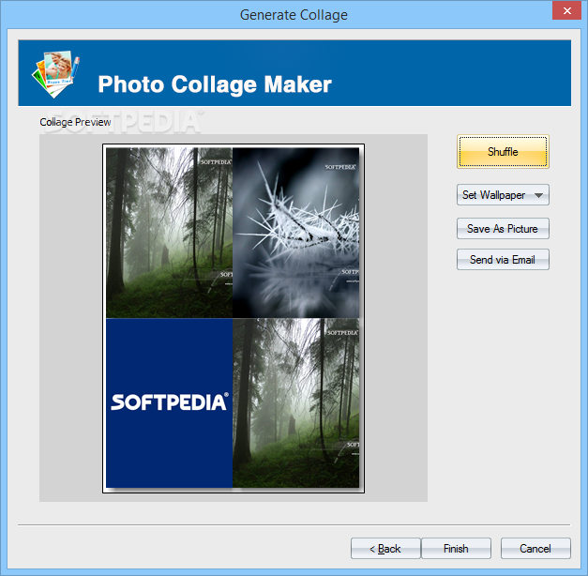This screenshot has height=576, width=588.
Task: Click the Photo Collage Maker heading text
Action: (x=215, y=84)
